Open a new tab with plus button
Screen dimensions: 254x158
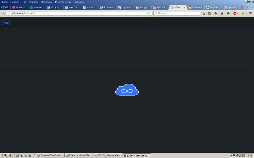(x=248, y=7)
